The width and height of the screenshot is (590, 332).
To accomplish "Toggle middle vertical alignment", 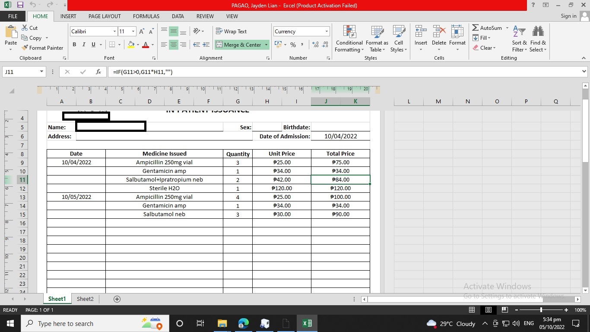I will tap(174, 31).
